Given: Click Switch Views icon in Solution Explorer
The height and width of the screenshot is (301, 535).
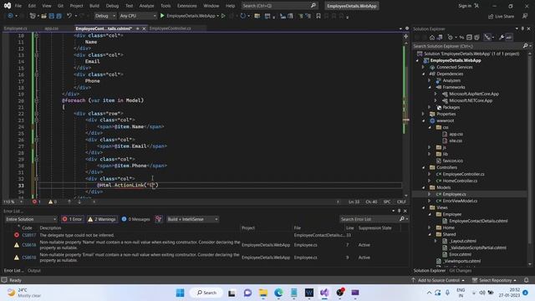Looking at the screenshot, I should tap(440, 38).
